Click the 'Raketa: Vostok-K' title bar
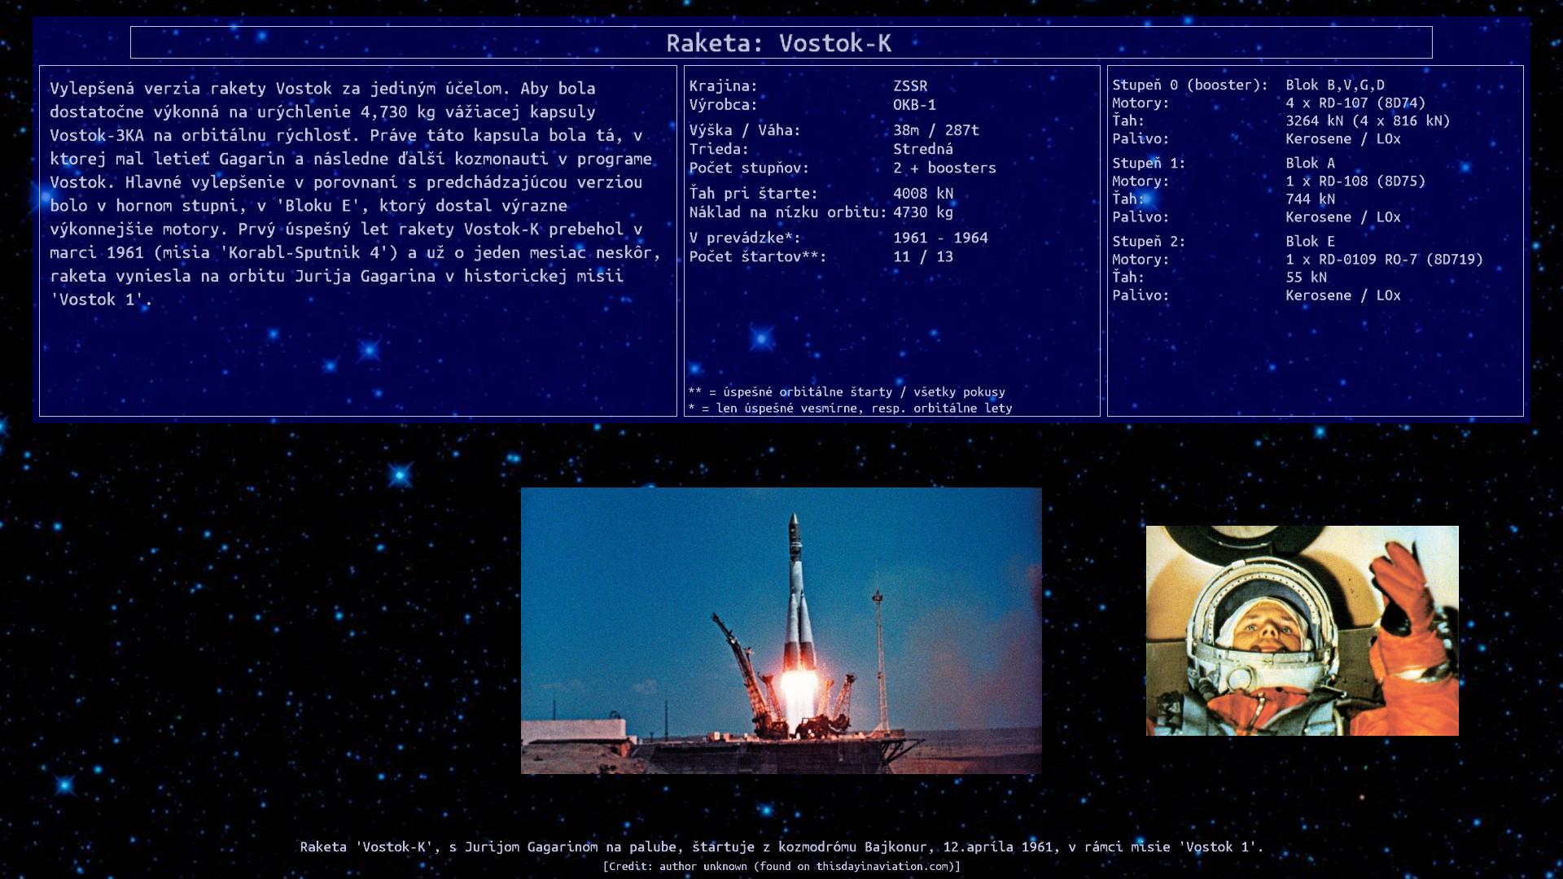 pos(780,42)
